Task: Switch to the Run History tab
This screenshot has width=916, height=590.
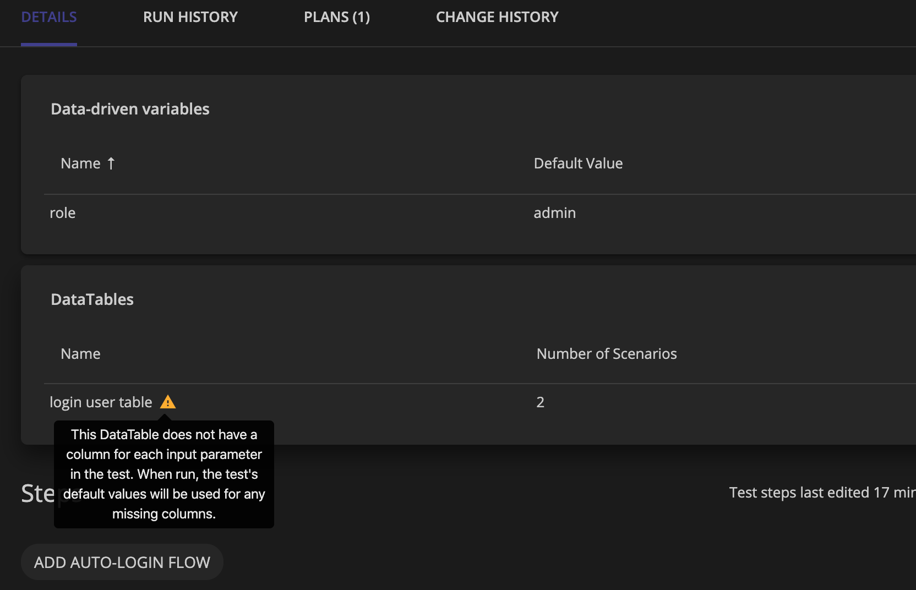Action: (190, 17)
